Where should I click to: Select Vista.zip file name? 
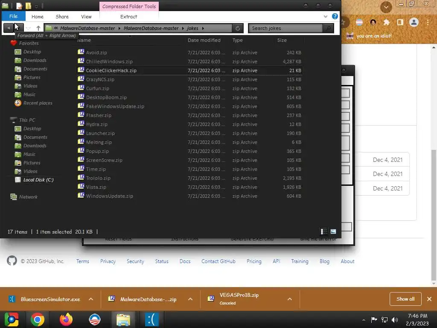pyautogui.click(x=96, y=187)
